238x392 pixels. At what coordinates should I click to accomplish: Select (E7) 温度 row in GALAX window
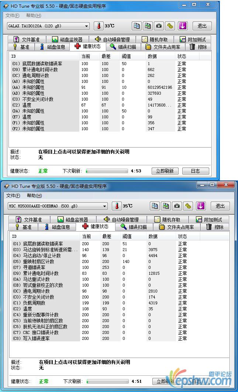[x=110, y=117]
